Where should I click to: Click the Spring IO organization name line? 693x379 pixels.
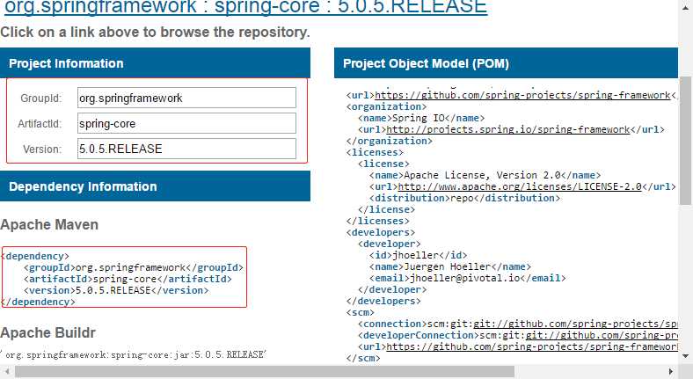(x=421, y=118)
